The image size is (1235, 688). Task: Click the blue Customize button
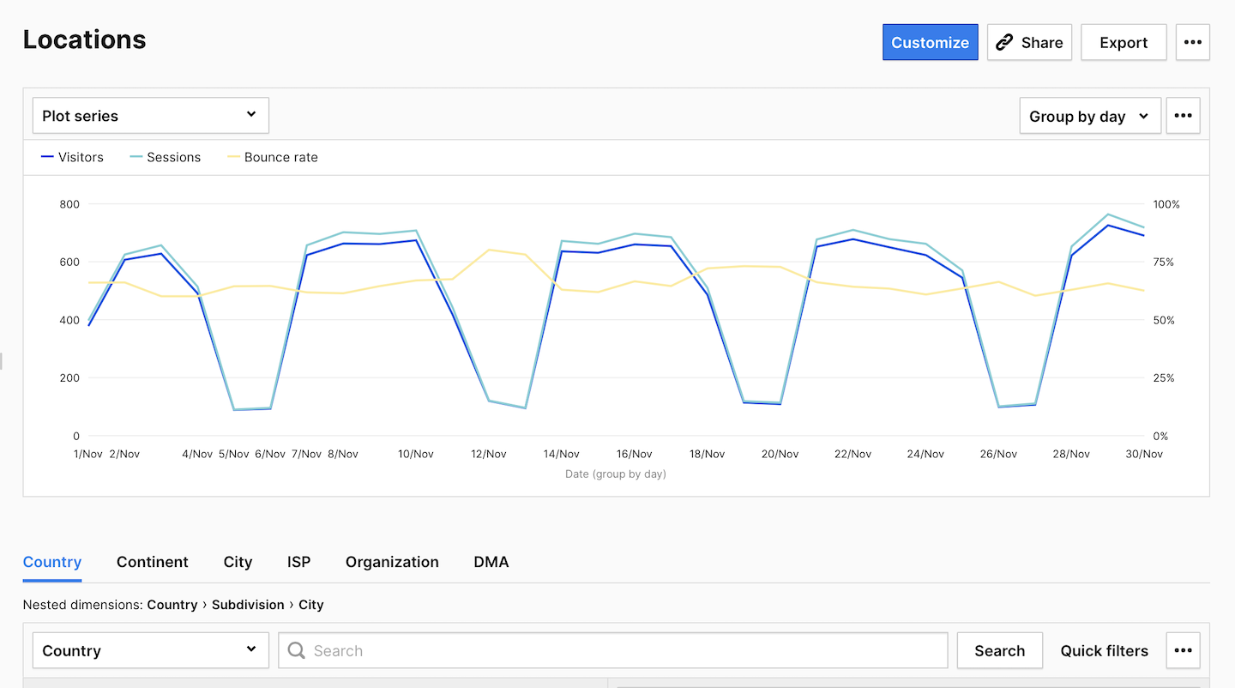tap(930, 42)
